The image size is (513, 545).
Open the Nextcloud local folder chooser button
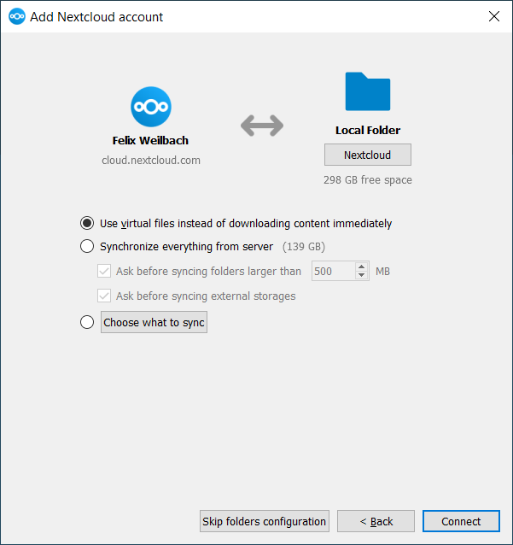(367, 155)
